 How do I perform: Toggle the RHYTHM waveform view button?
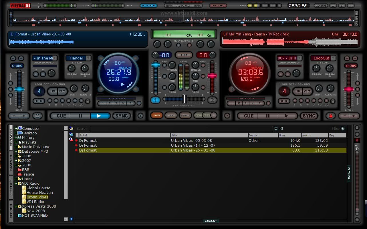[x=218, y=5]
